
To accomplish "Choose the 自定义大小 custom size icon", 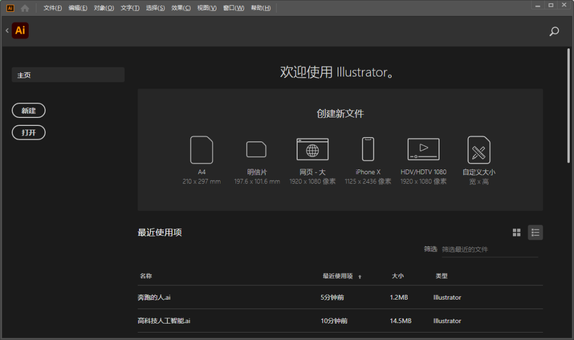I will click(479, 150).
